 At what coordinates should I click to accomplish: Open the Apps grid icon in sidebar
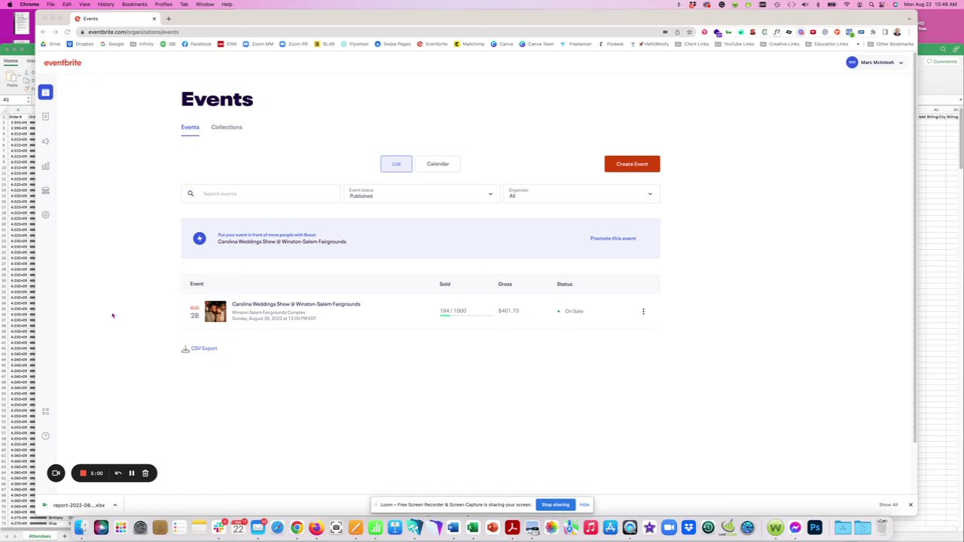point(45,412)
